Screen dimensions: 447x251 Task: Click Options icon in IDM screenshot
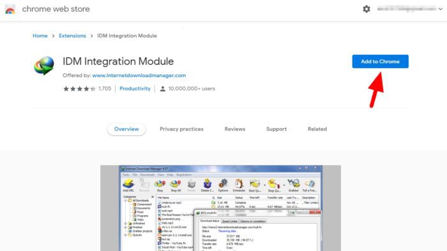tap(223, 185)
